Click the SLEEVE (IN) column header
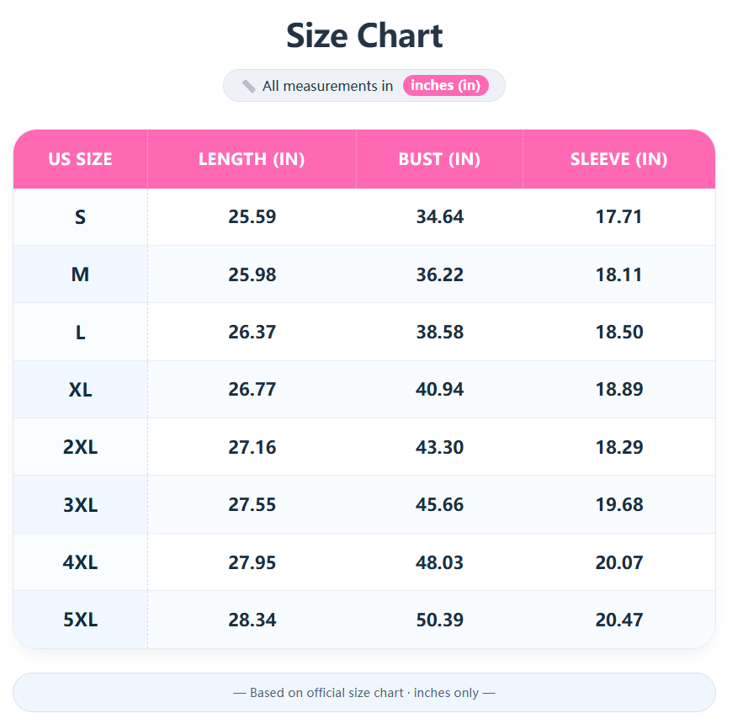This screenshot has width=732, height=724. click(x=618, y=159)
